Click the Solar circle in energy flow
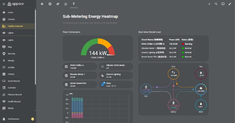 pos(174,74)
